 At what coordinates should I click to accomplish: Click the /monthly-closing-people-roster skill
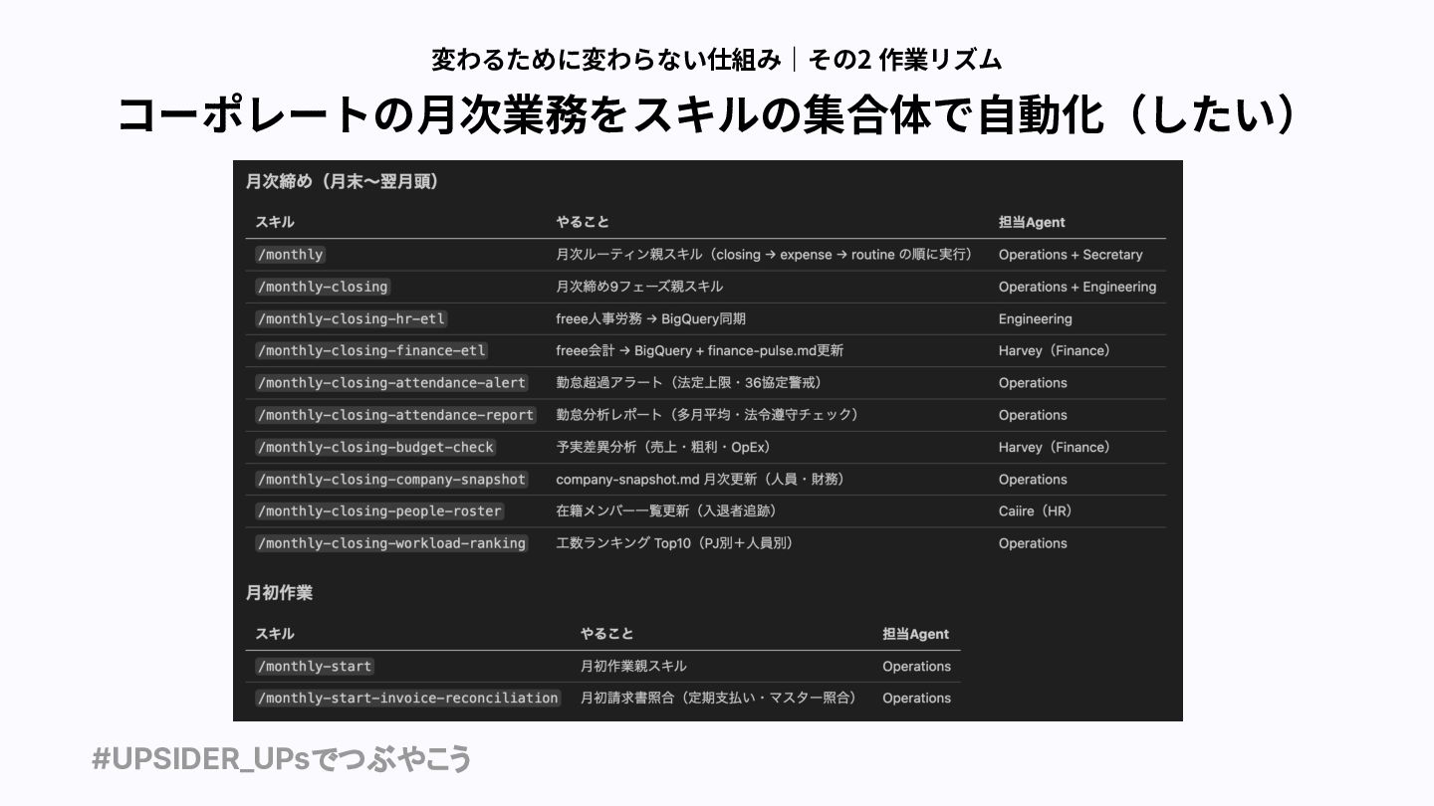point(379,511)
